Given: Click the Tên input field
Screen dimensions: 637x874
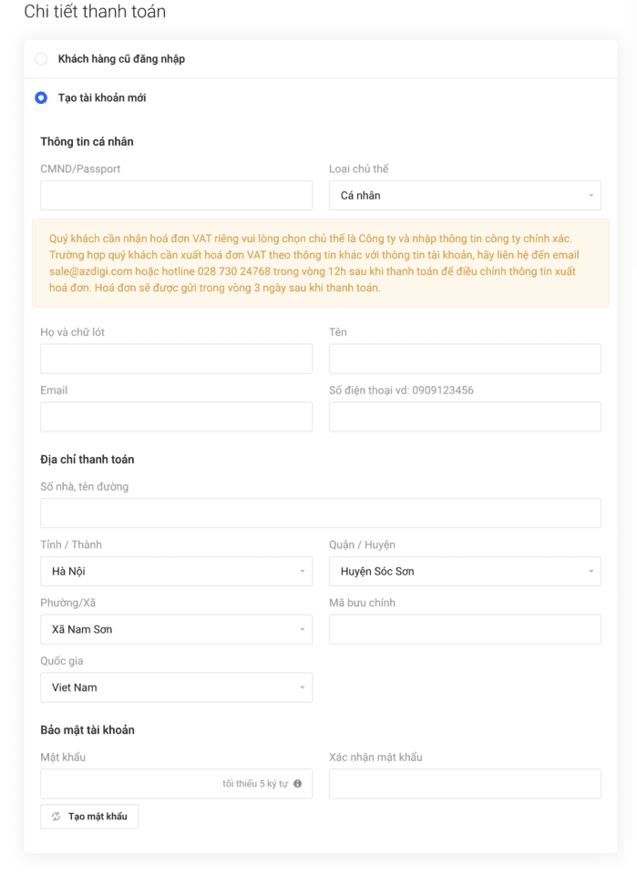Looking at the screenshot, I should [465, 359].
